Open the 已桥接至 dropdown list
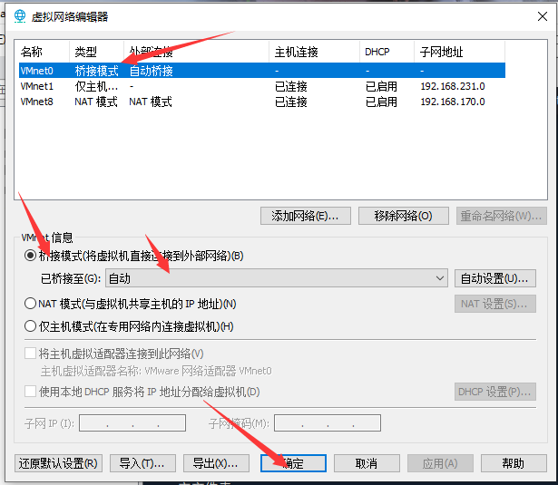The height and width of the screenshot is (485, 558). pos(277,277)
